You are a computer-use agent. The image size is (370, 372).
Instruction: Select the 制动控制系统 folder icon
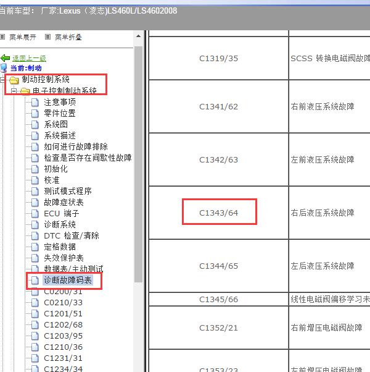[x=14, y=80]
